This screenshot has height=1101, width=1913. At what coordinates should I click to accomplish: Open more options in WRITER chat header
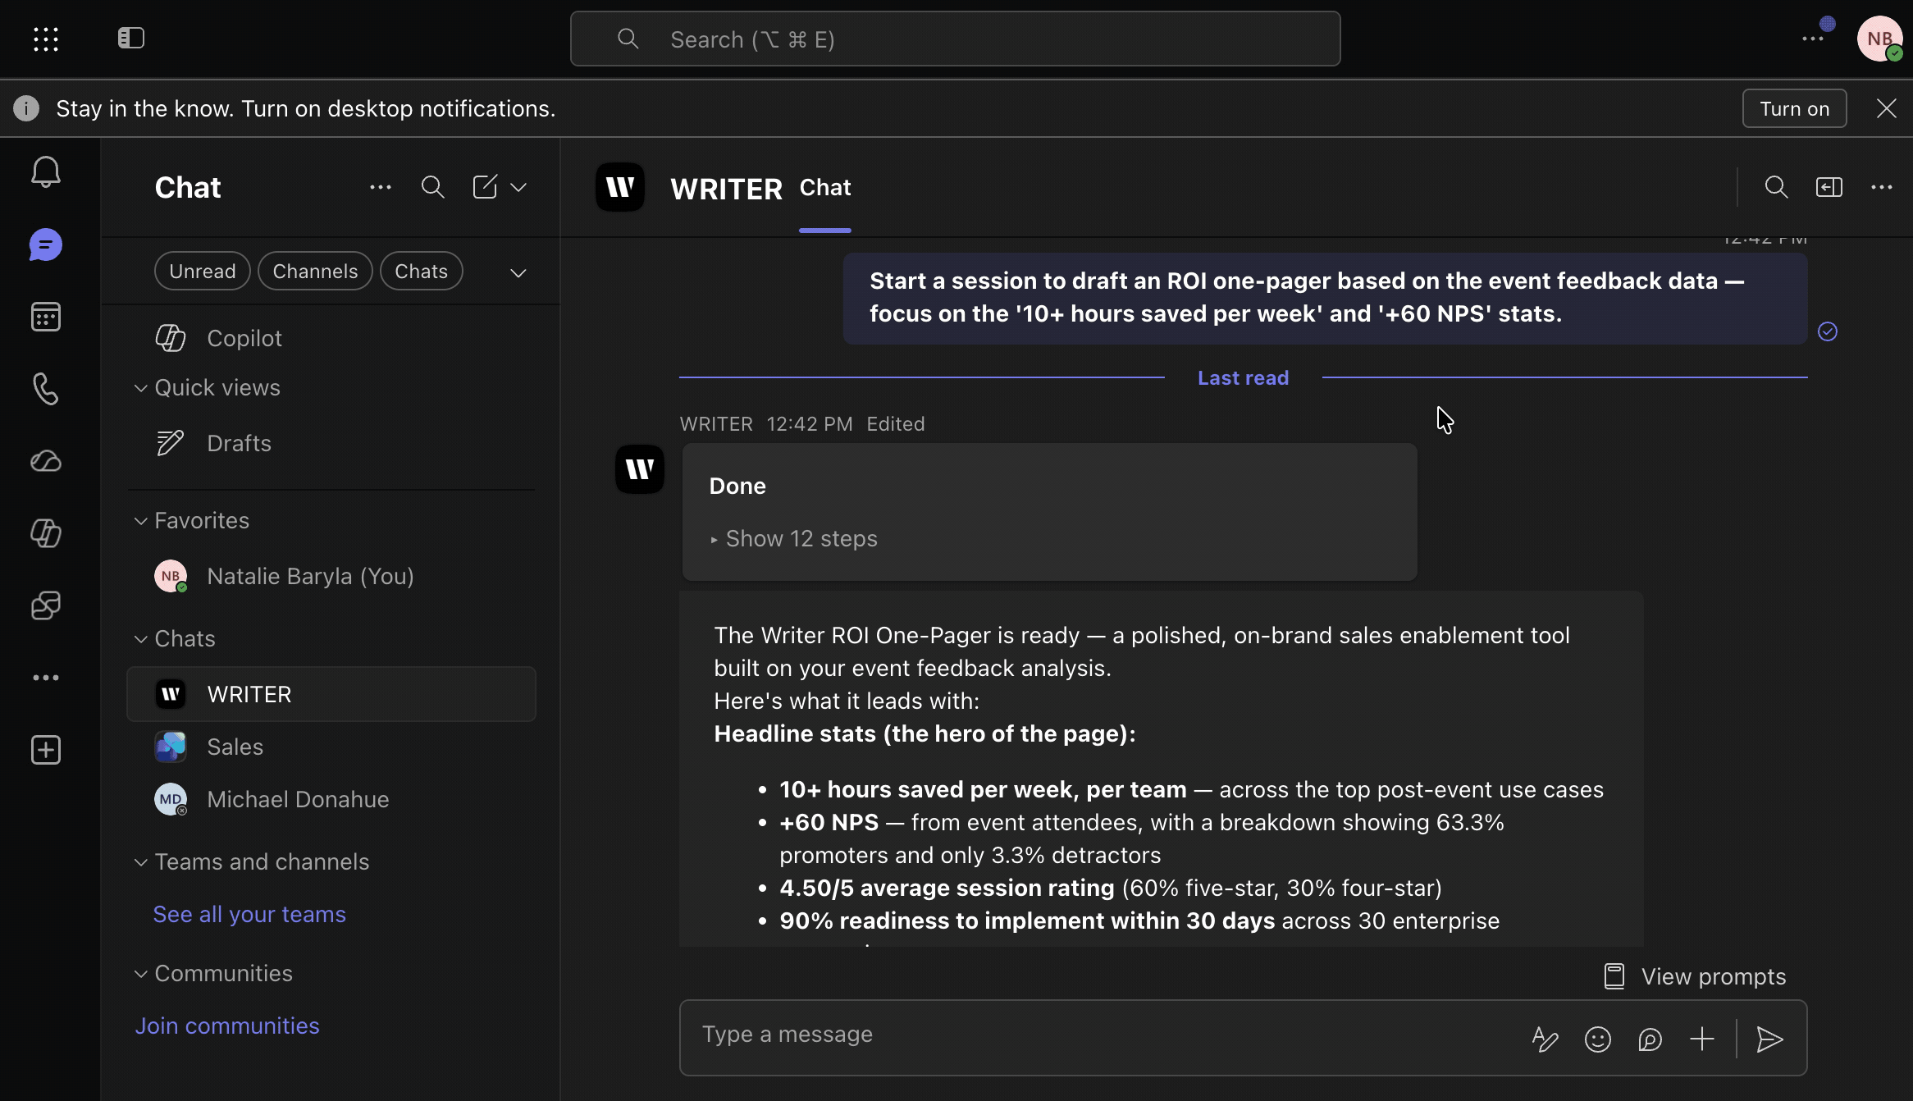(1882, 187)
